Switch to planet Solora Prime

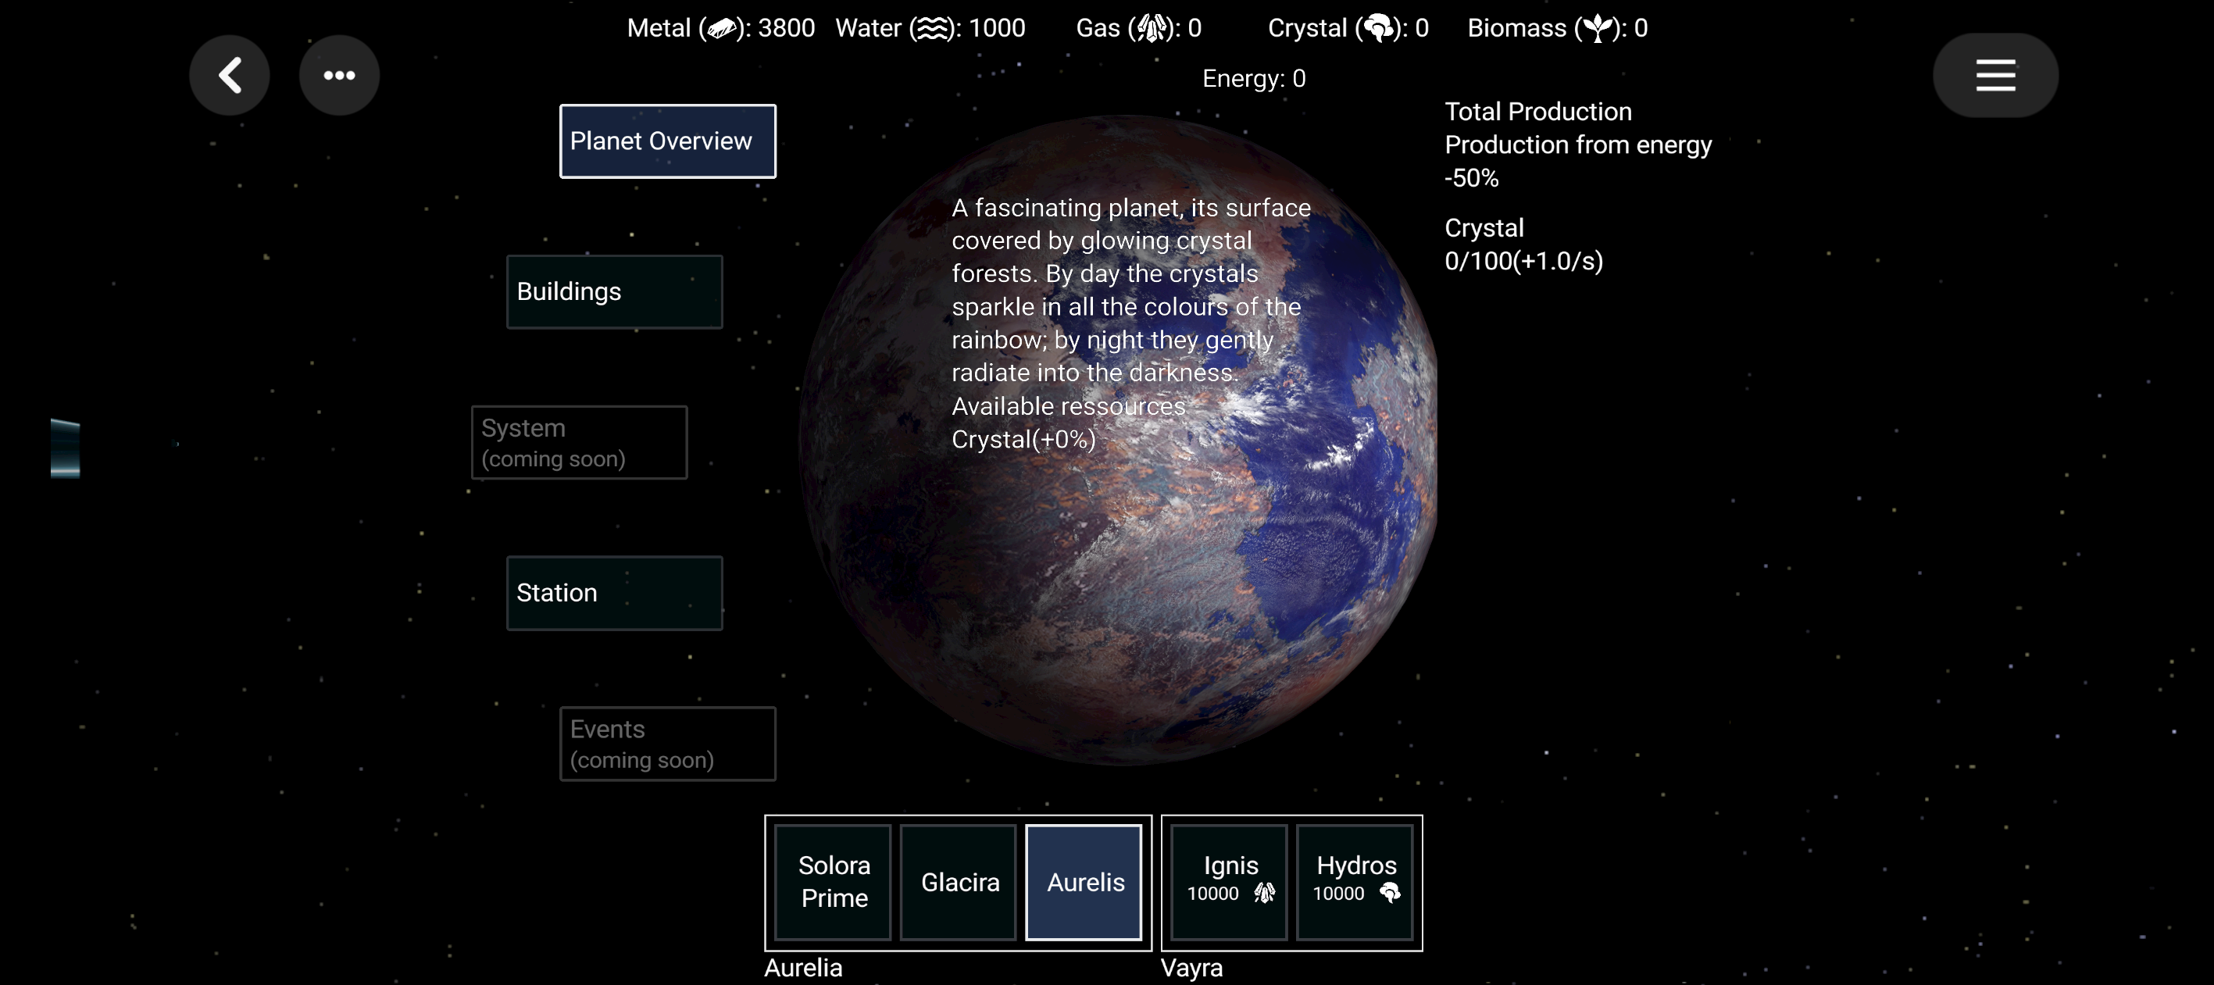click(833, 882)
